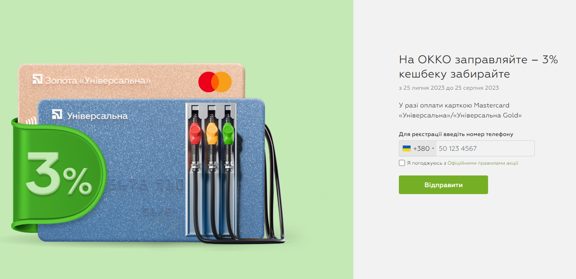Focus the phone number input field
576x279 pixels.
coord(485,149)
